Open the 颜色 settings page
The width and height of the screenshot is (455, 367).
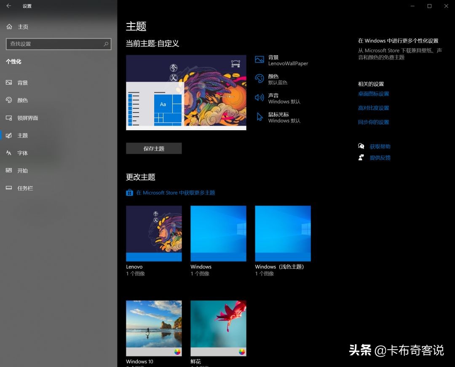[x=23, y=100]
